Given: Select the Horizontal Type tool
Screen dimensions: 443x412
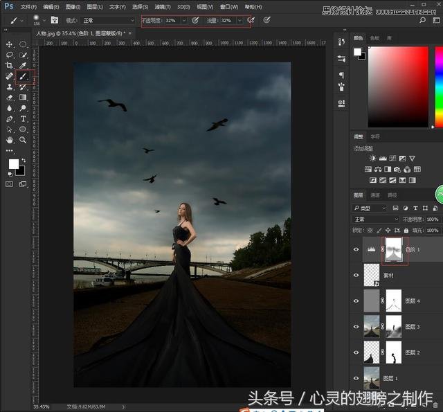Looking at the screenshot, I should [23, 118].
